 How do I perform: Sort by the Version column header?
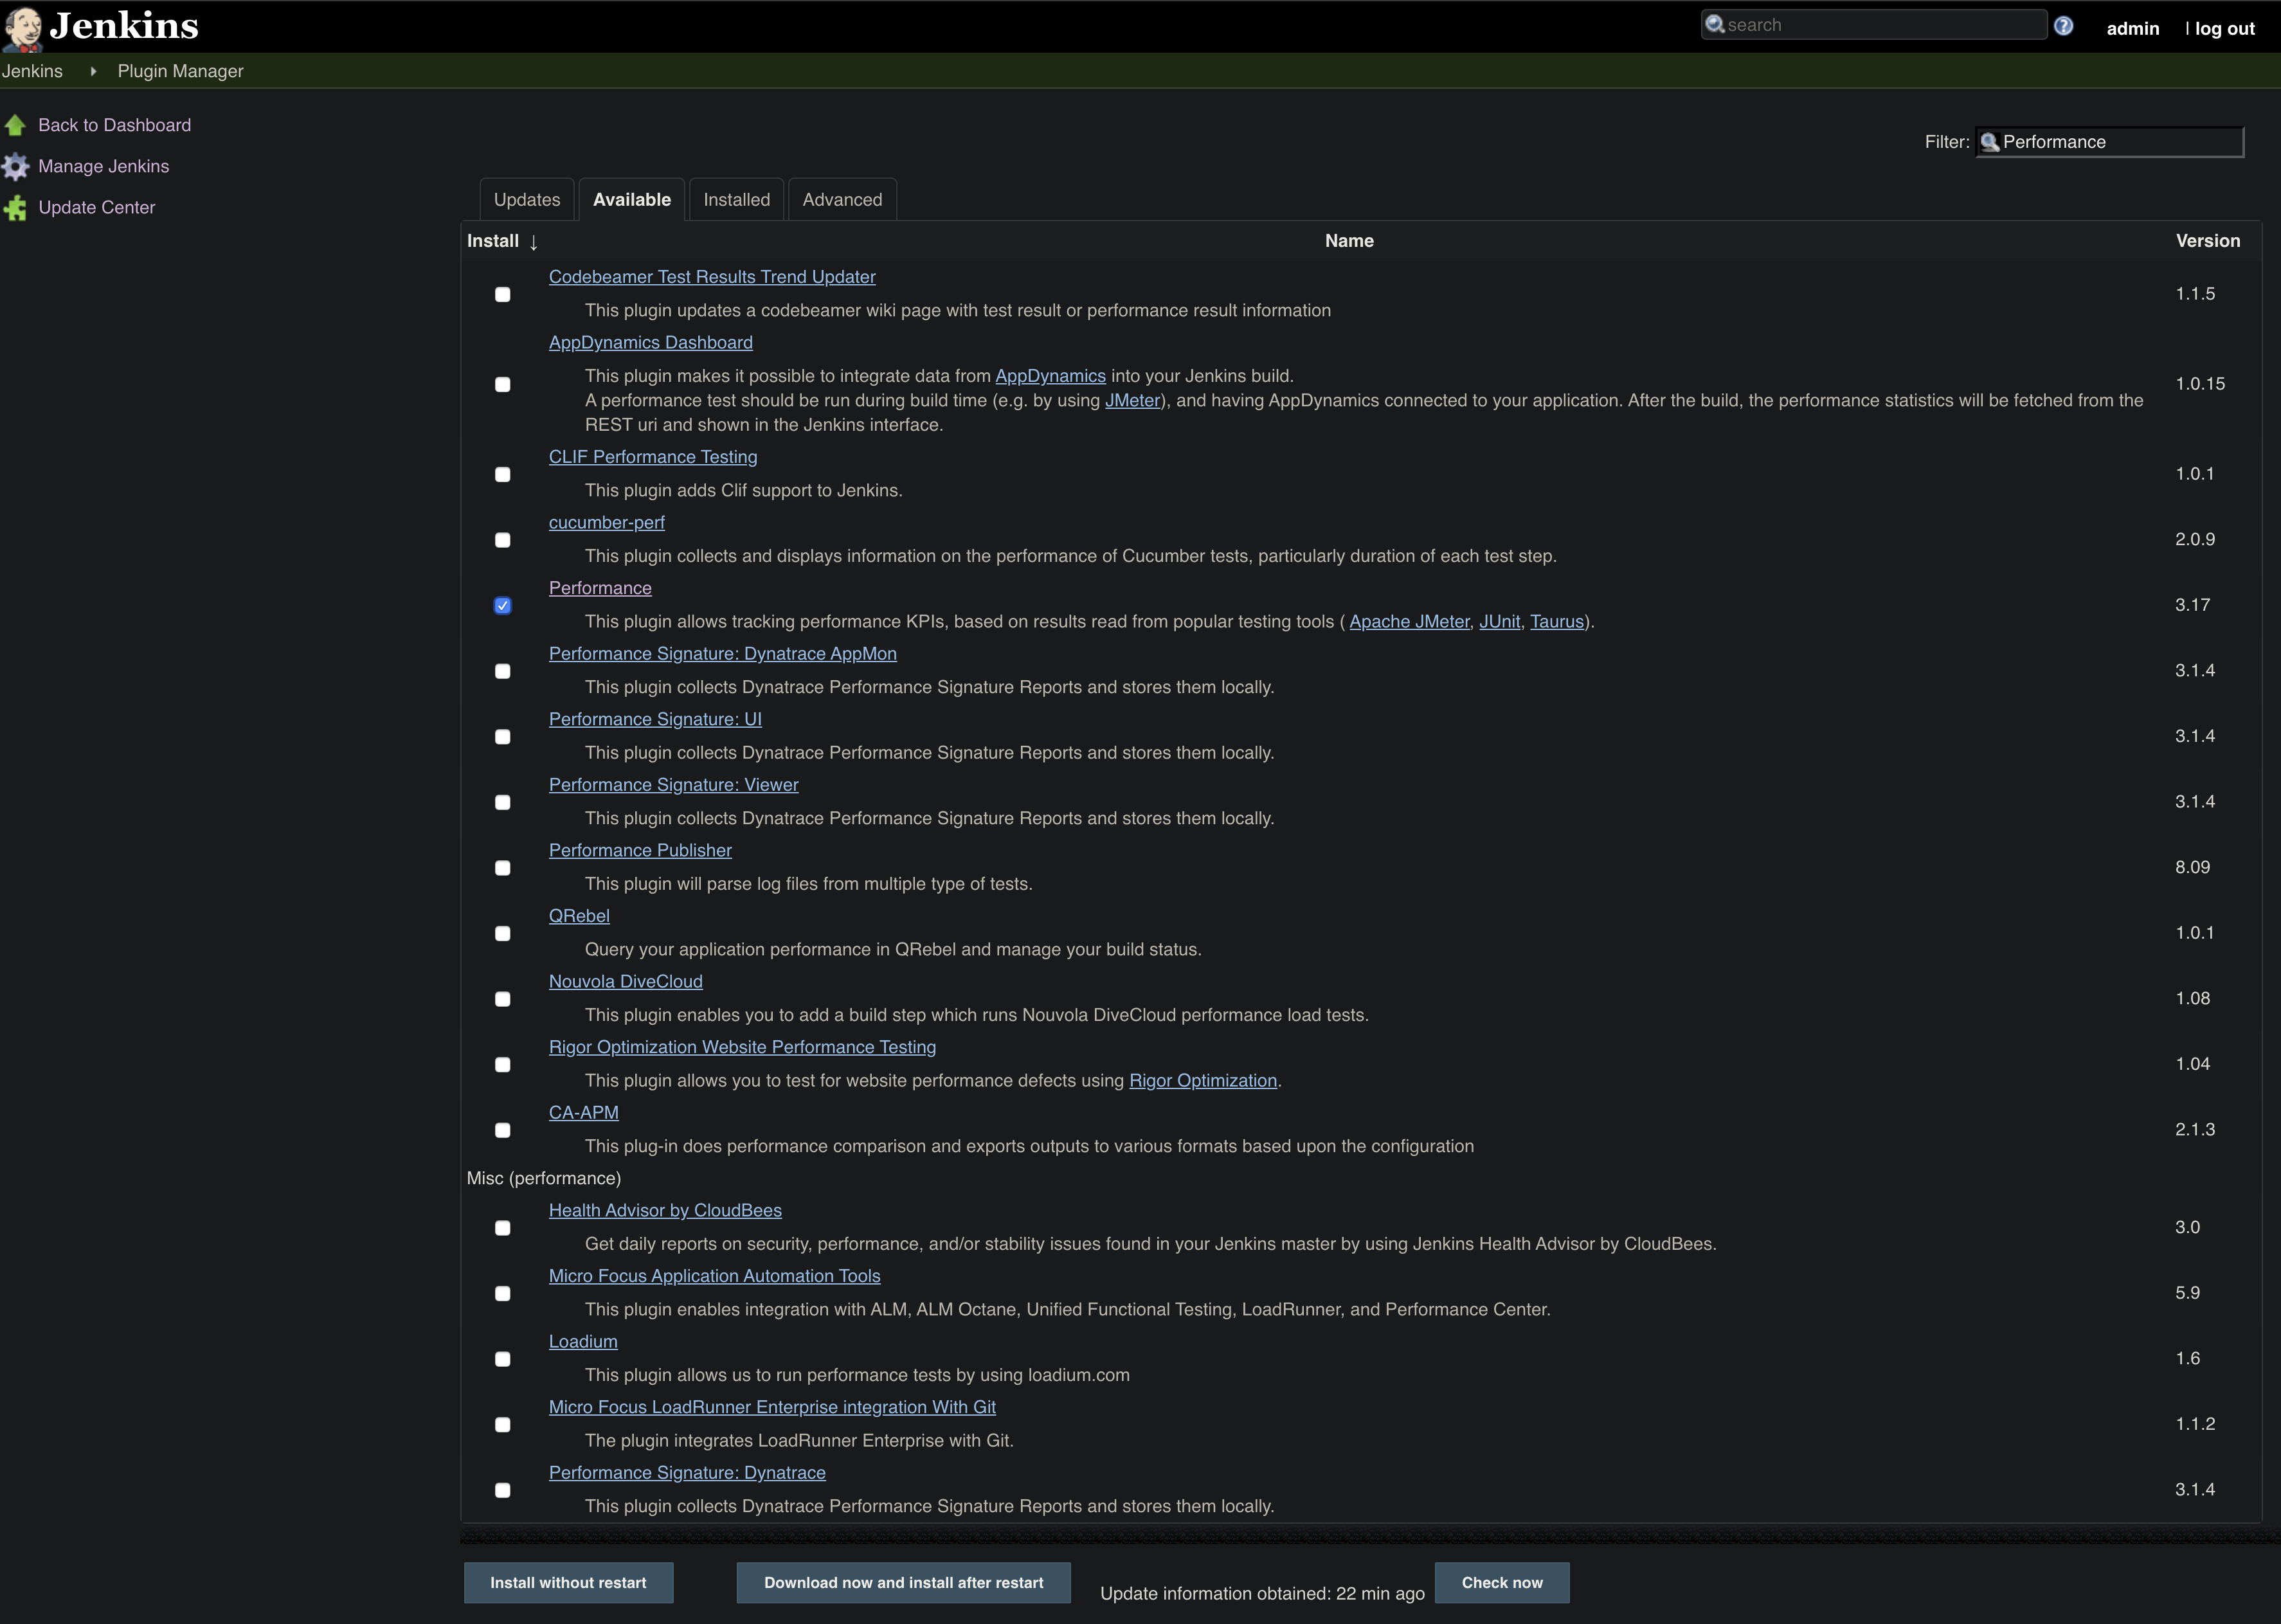[x=2208, y=241]
